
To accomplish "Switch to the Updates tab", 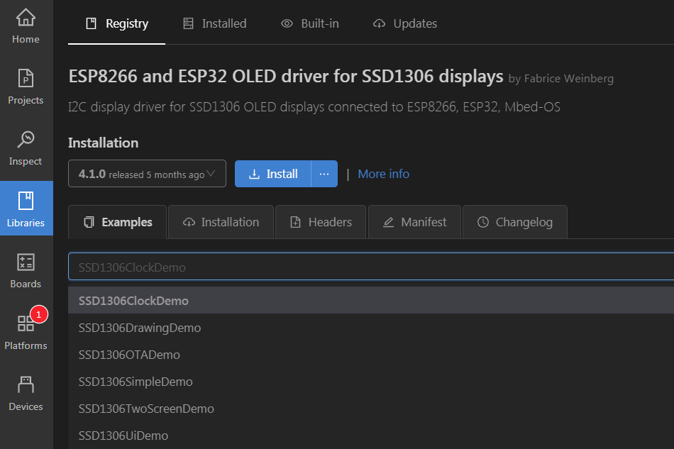I will [x=404, y=23].
